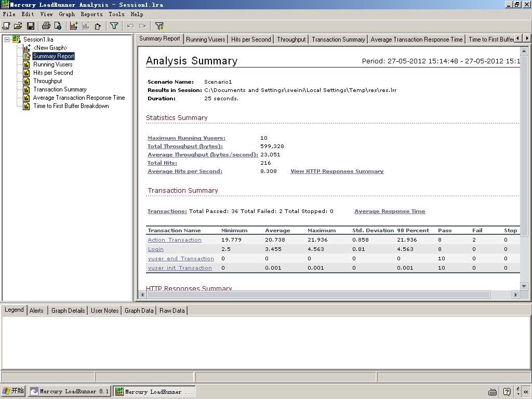Click the greyed-out bar chart toolbar icon
Image resolution: width=532 pixels, height=399 pixels.
[86, 26]
